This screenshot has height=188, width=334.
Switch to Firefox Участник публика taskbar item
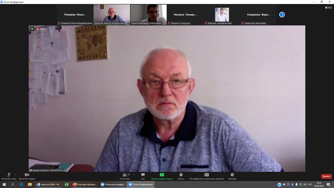[85, 184]
